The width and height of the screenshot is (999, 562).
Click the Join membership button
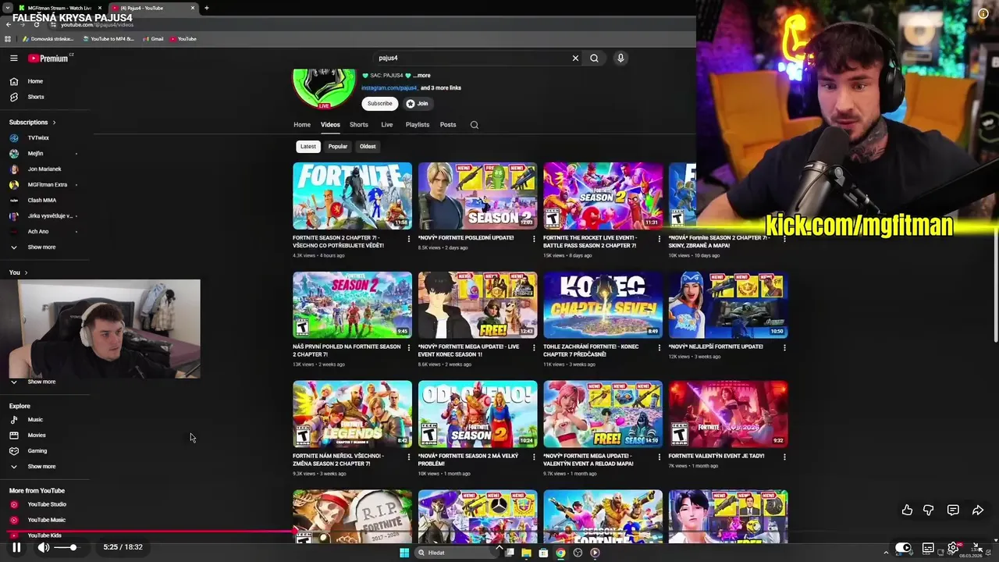(418, 104)
